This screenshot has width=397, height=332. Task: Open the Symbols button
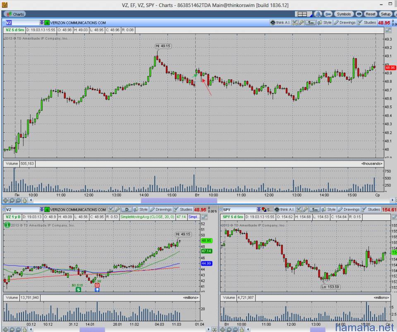pos(344,14)
